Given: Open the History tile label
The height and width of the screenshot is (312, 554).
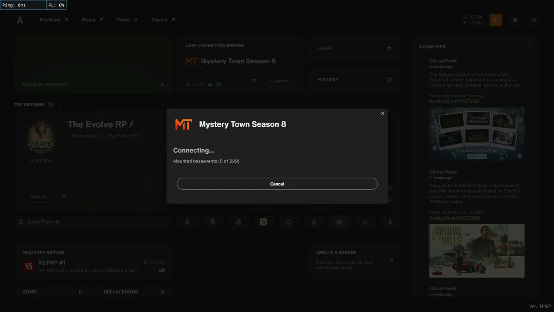Looking at the screenshot, I should pyautogui.click(x=328, y=80).
